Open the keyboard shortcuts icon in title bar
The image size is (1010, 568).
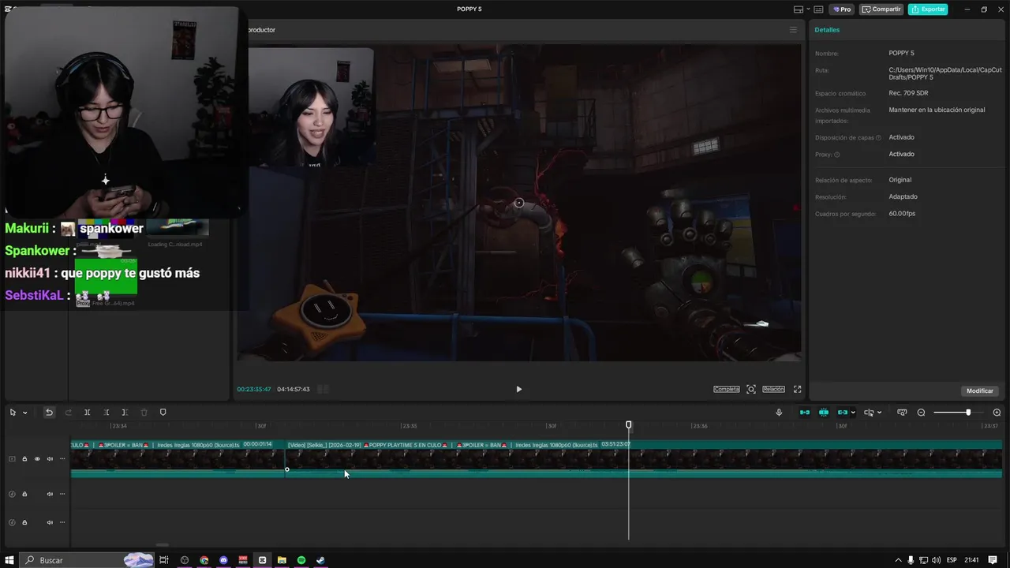[x=818, y=9]
